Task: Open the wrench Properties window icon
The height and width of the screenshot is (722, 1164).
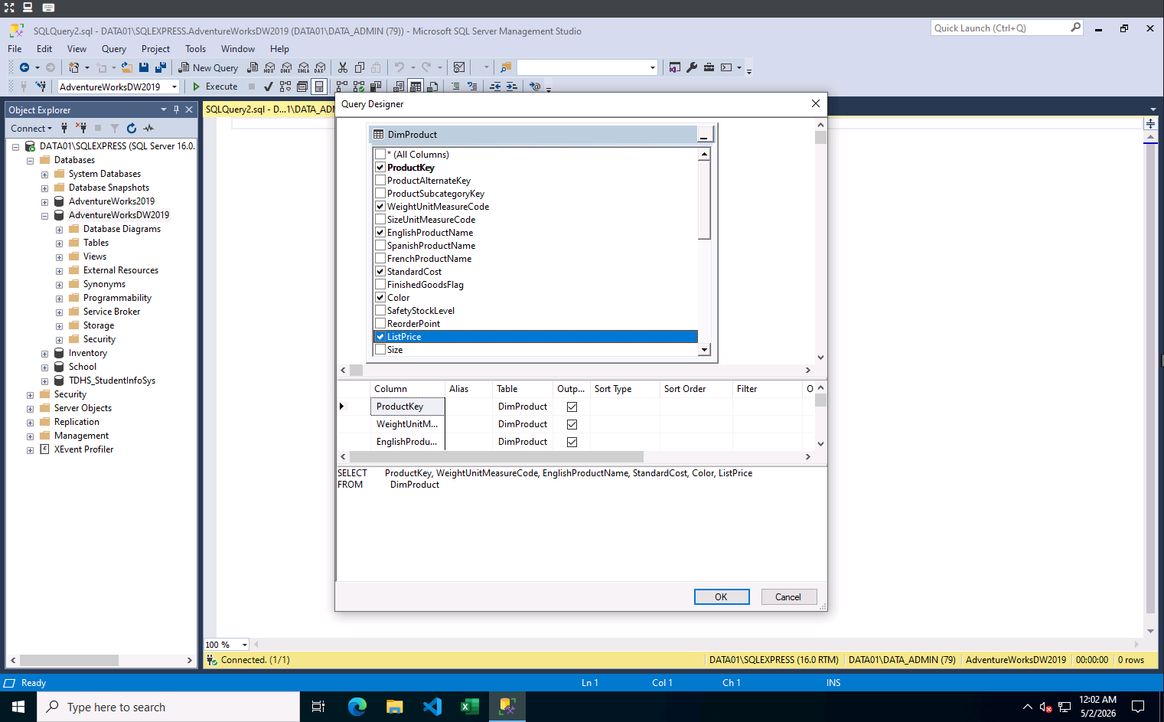Action: (x=692, y=67)
